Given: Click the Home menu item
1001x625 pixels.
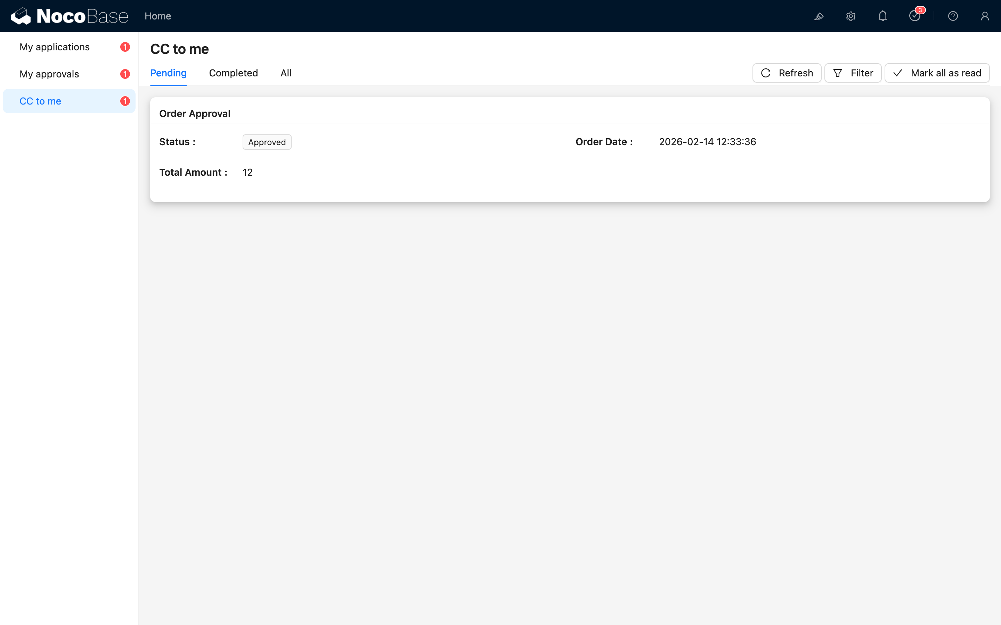Looking at the screenshot, I should (157, 16).
